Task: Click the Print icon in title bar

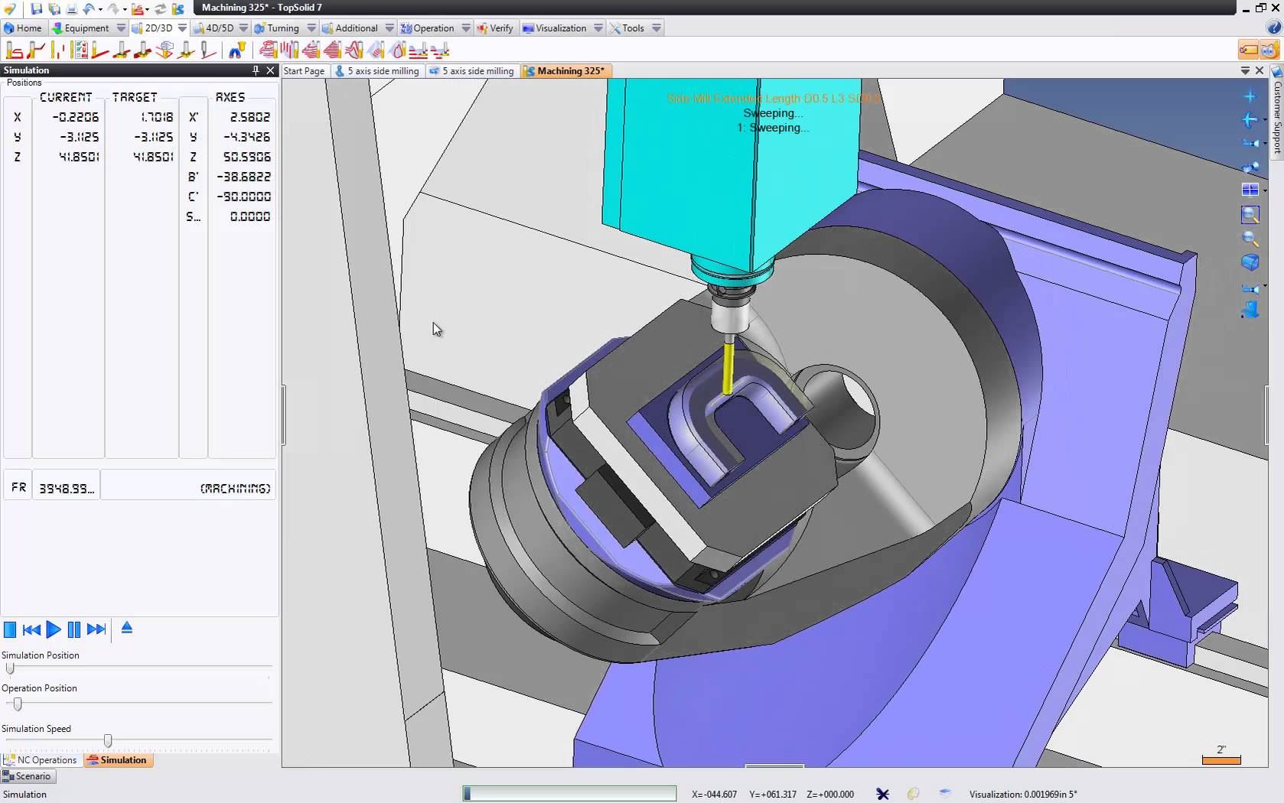Action: [71, 8]
